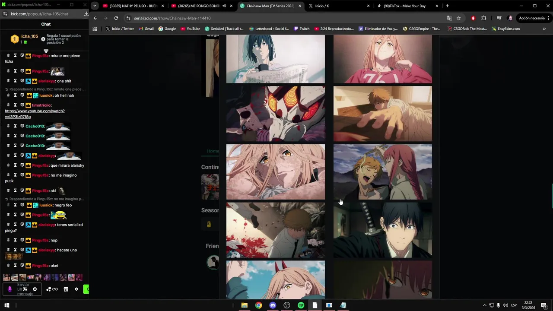This screenshot has width=553, height=311.
Task: Open timotricilo's YouTube link in chat
Action: tap(35, 114)
